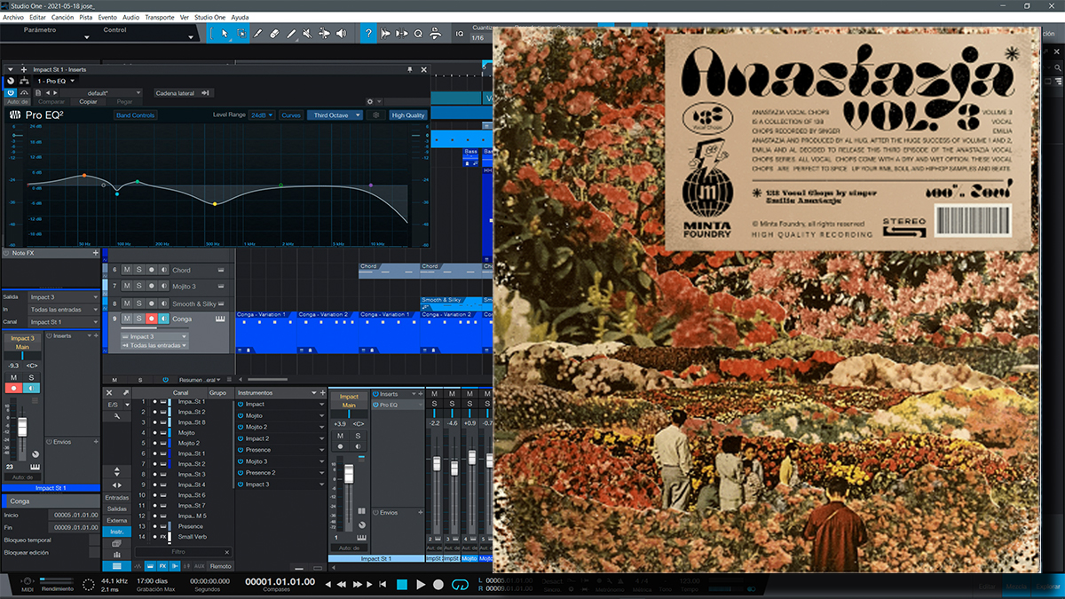
Task: Select the Line draw tool
Action: [x=291, y=34]
